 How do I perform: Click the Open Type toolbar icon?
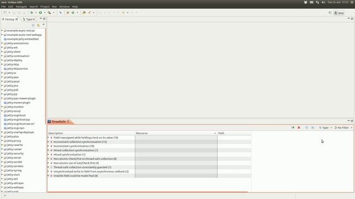[84, 13]
